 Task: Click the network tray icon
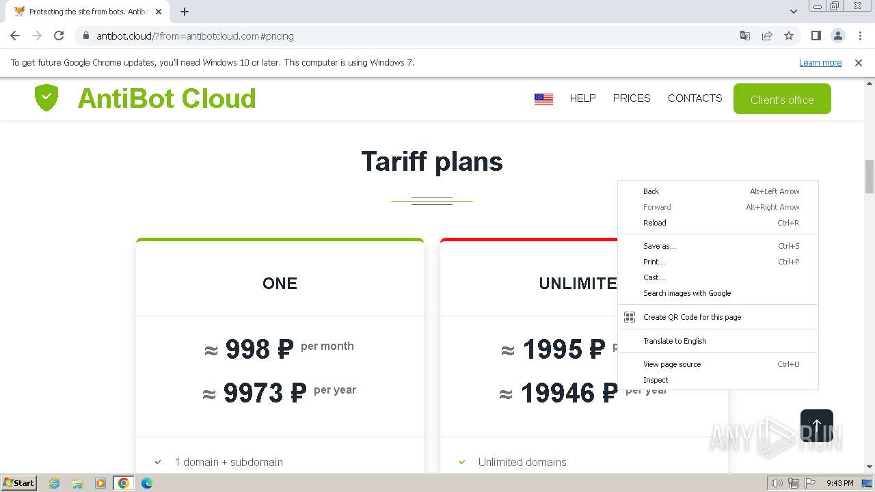[793, 483]
